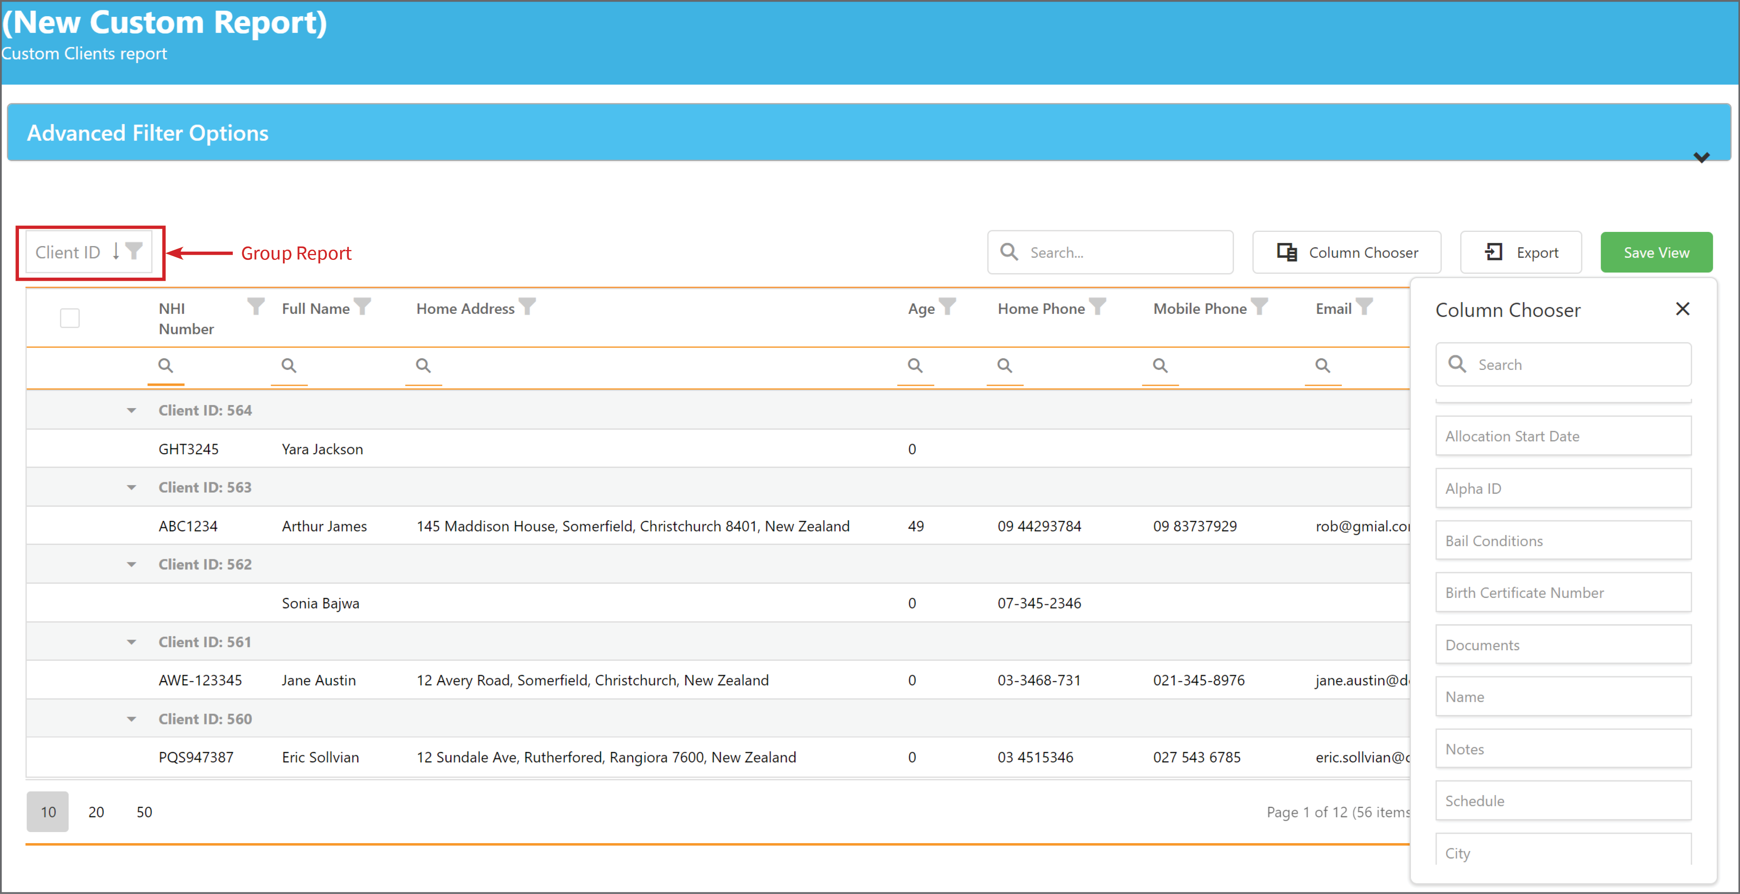Open the Export button
Screen dimensions: 1740x894
[x=1521, y=252]
